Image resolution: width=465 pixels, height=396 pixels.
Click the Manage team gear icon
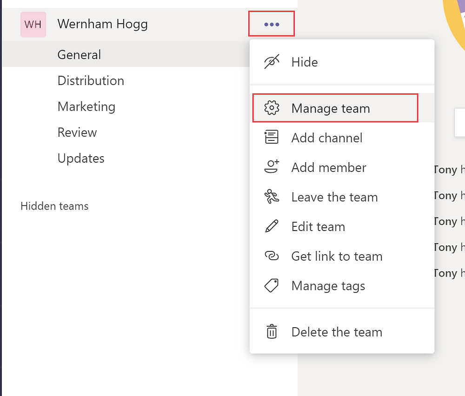pos(272,107)
